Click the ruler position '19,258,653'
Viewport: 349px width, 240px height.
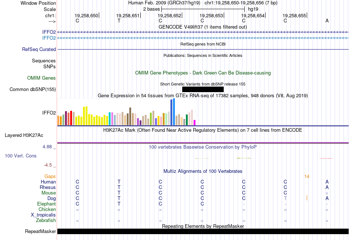coord(211,15)
